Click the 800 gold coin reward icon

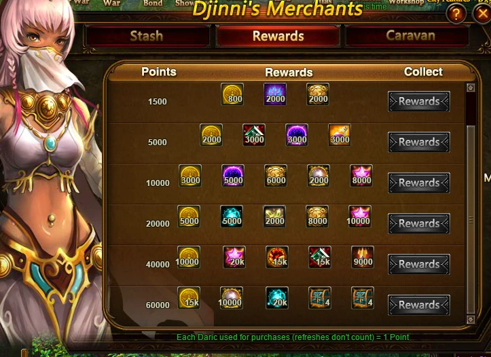point(232,94)
